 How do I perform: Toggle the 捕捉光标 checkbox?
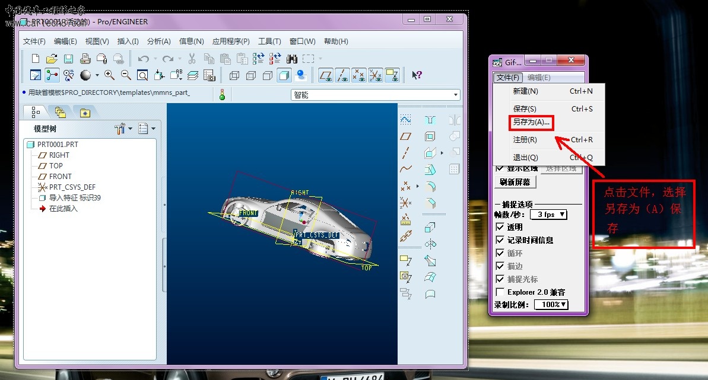coord(500,279)
